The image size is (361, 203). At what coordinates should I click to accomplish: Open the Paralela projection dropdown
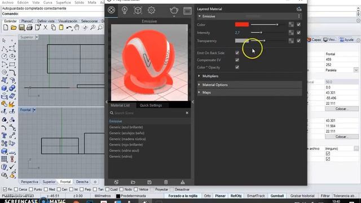(356, 70)
